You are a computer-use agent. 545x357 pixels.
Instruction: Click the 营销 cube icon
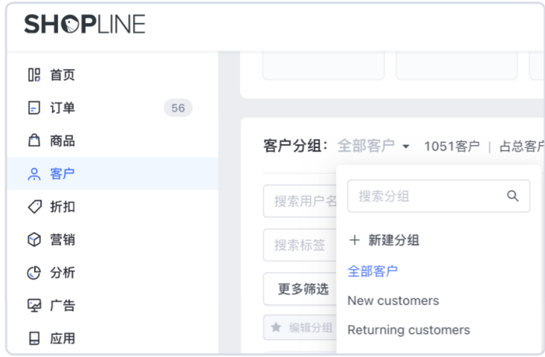pyautogui.click(x=34, y=239)
